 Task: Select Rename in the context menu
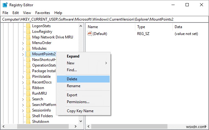83,86
